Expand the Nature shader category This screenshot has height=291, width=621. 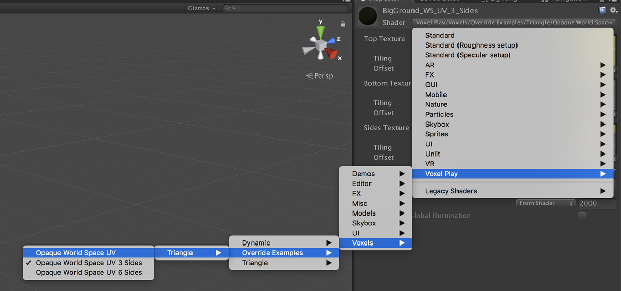point(513,104)
